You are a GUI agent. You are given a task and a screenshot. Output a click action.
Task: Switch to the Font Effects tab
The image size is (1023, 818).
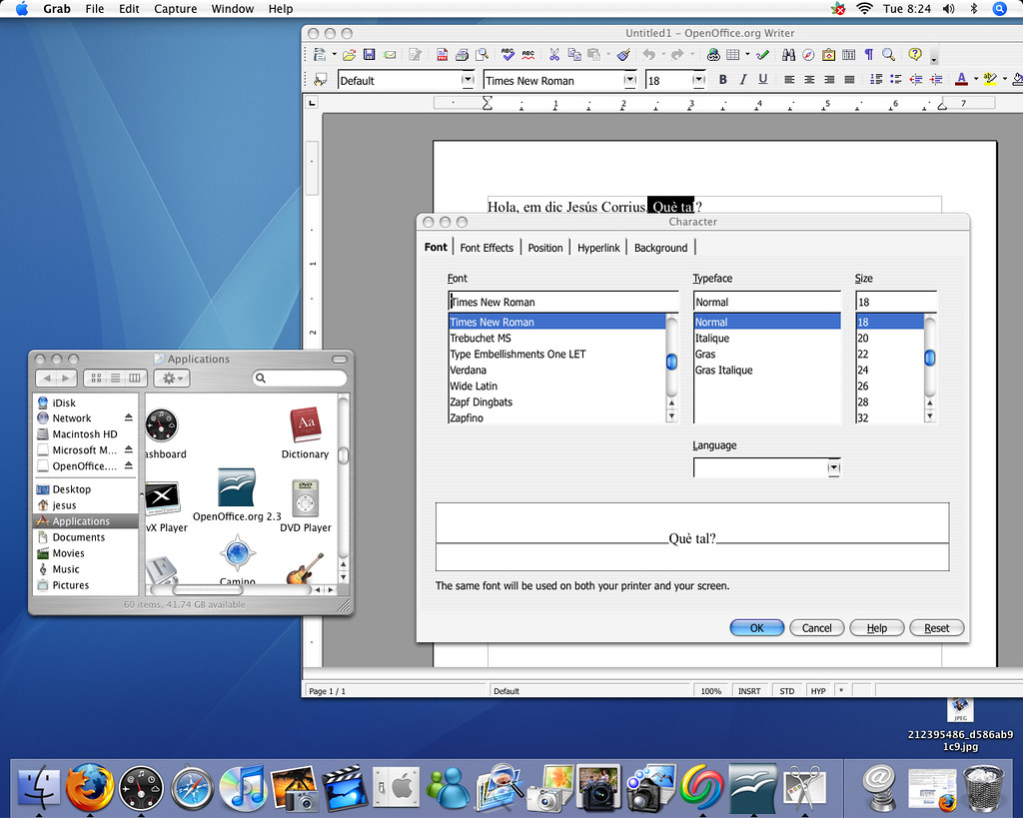(487, 248)
